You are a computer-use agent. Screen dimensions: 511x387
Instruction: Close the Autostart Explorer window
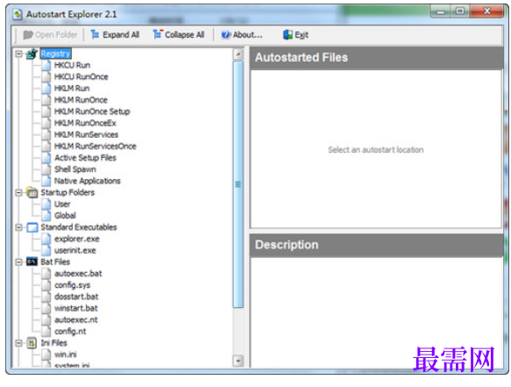click(486, 11)
